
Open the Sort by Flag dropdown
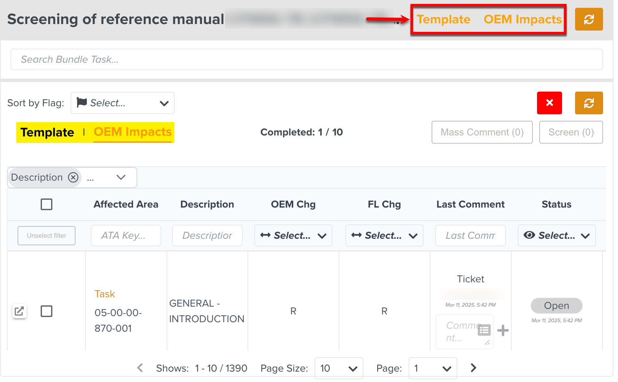pos(123,103)
